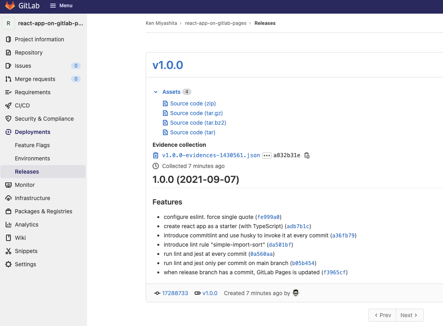Click the project avatar marked R
Screen dimensions: 443x326
[x=8, y=23]
